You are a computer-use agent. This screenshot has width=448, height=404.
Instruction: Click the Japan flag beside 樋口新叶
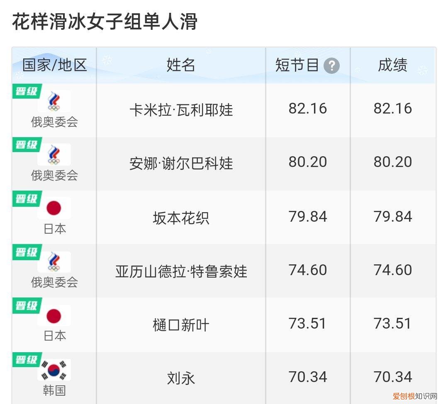55,315
